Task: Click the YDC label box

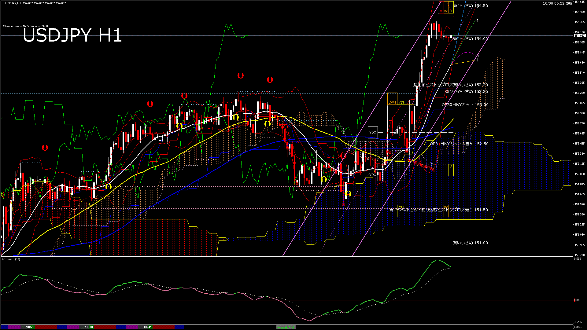Action: pyautogui.click(x=373, y=132)
